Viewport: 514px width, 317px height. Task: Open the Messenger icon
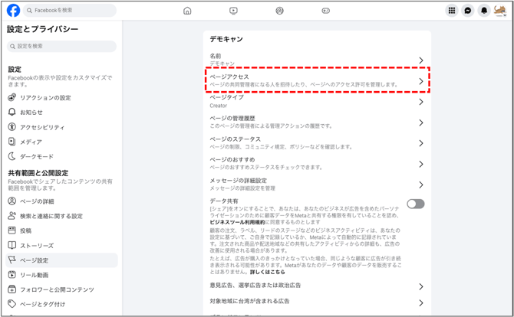pos(468,11)
